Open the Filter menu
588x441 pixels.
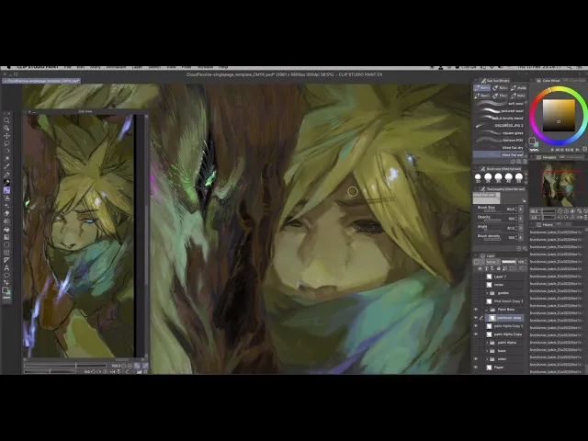click(x=187, y=67)
